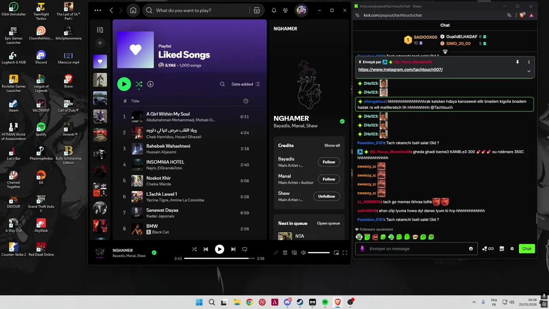Show all credits
The image size is (549, 309).
pos(332,145)
